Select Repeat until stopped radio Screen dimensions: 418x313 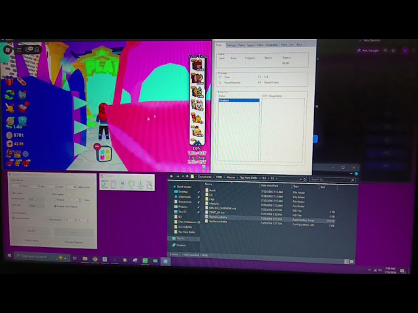pyautogui.click(x=55, y=206)
